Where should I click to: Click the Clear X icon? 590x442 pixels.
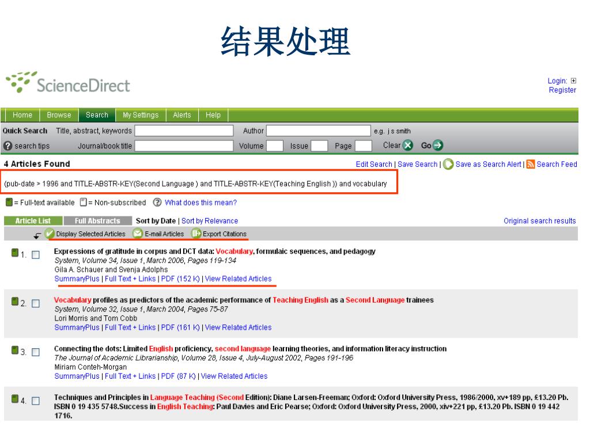(x=408, y=146)
